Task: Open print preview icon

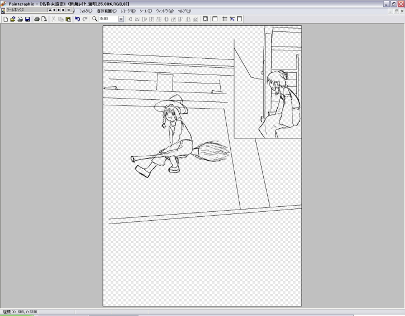Action: [44, 19]
